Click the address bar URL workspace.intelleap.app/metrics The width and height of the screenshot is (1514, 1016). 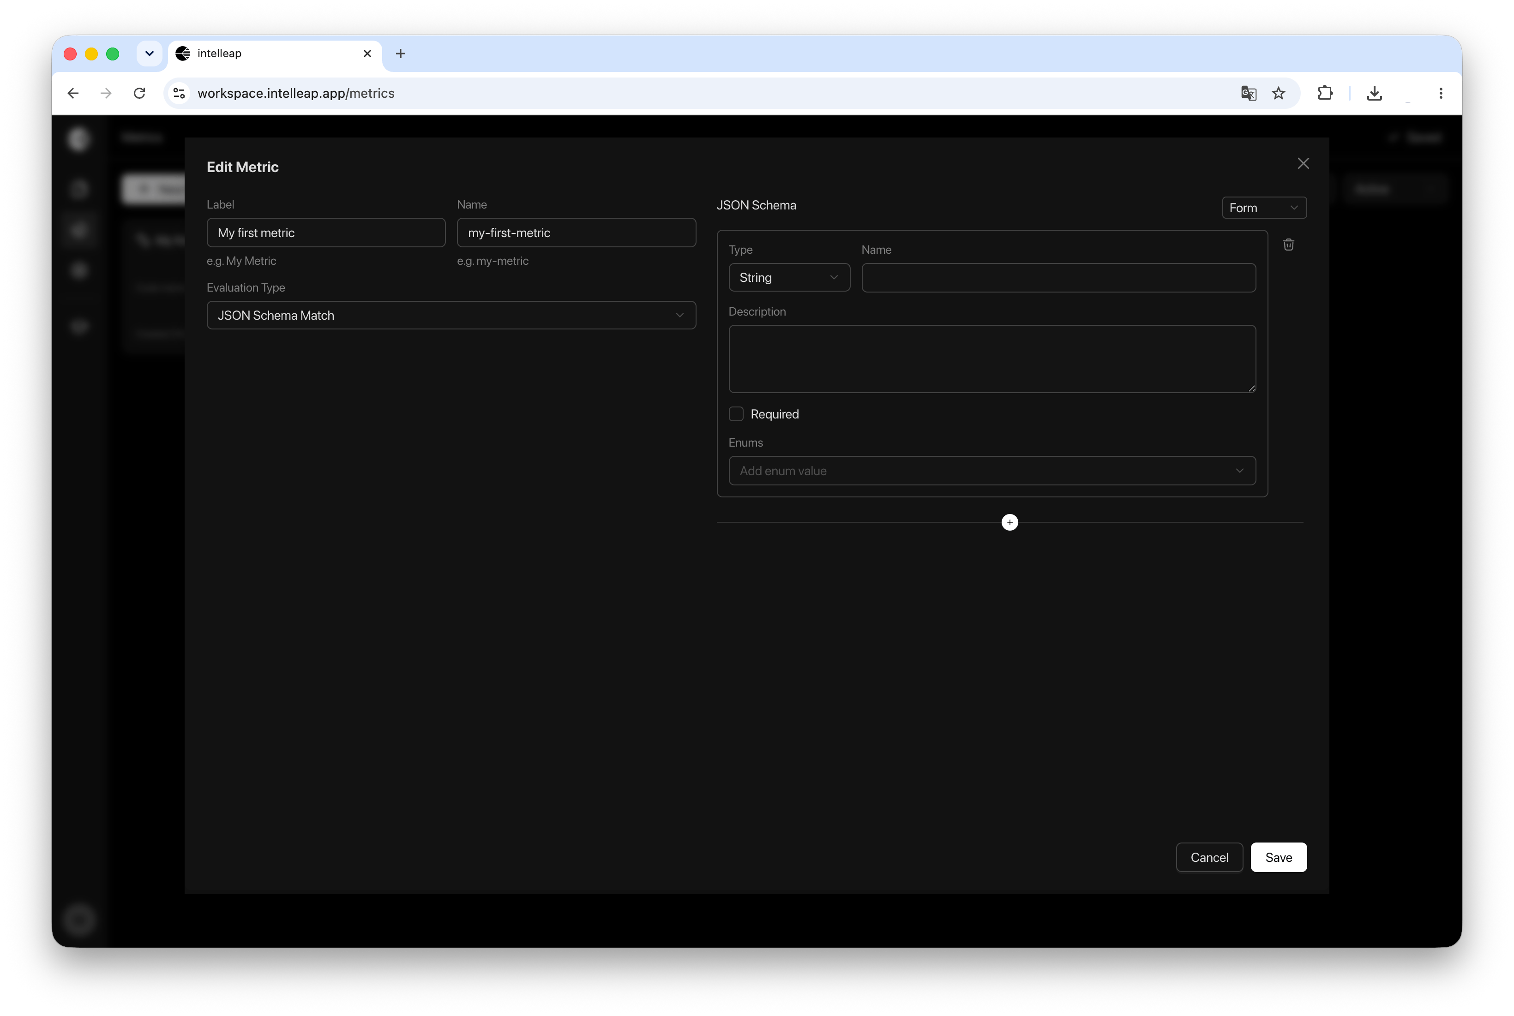[296, 93]
